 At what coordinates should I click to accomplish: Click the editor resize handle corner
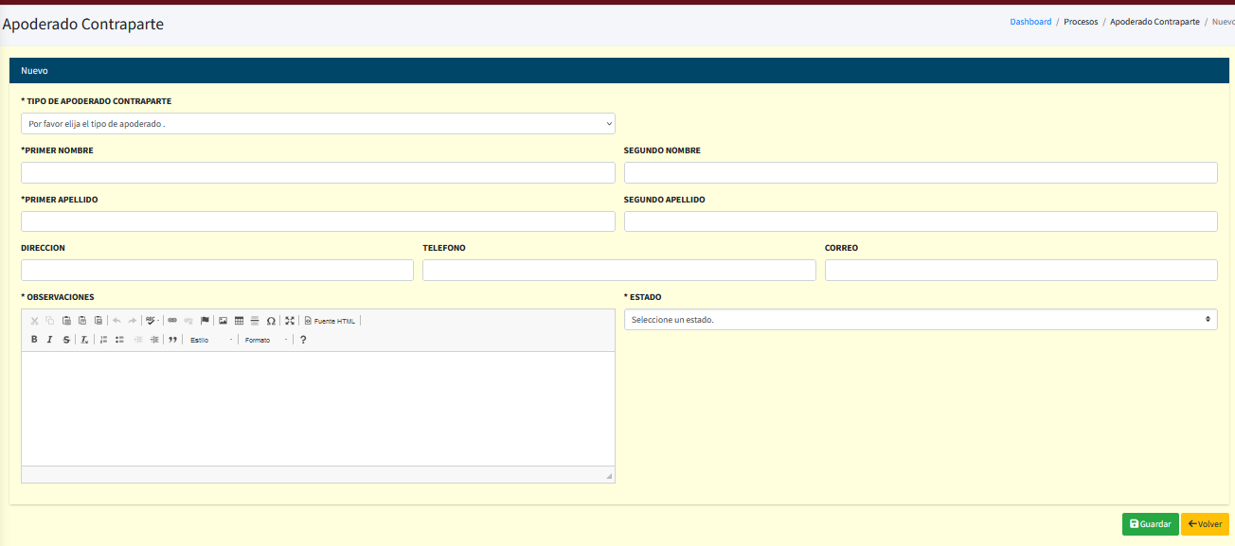pyautogui.click(x=609, y=476)
